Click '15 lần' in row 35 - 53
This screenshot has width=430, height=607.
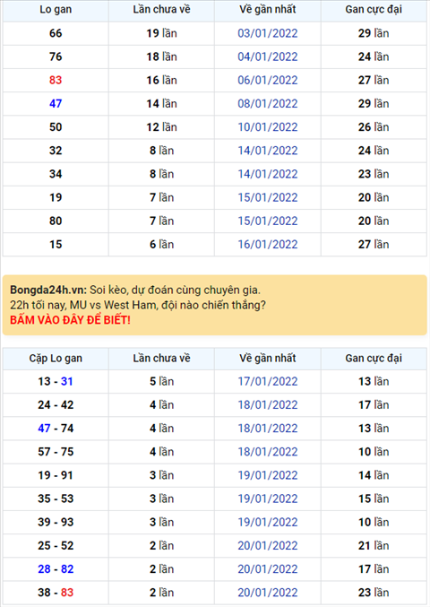tap(374, 499)
